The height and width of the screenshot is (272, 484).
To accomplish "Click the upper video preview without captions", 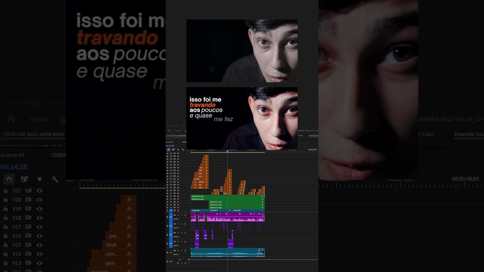I will pos(242,51).
